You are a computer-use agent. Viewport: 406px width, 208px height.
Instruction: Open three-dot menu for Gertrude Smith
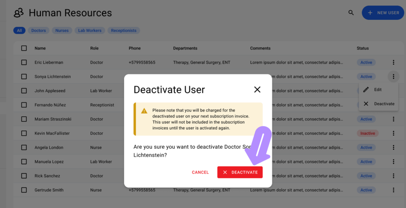point(393,190)
